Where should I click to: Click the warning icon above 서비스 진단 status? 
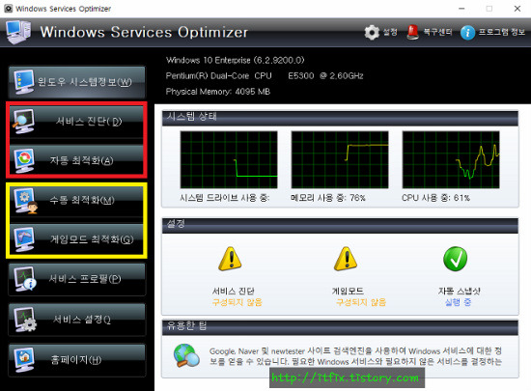(x=231, y=259)
